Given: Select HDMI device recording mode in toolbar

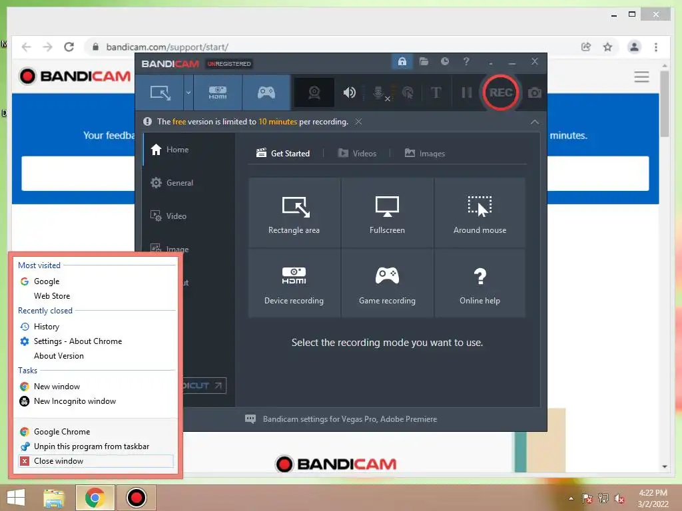Looking at the screenshot, I should tap(218, 92).
